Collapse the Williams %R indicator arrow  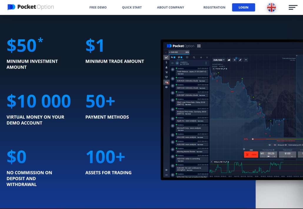click(x=212, y=162)
